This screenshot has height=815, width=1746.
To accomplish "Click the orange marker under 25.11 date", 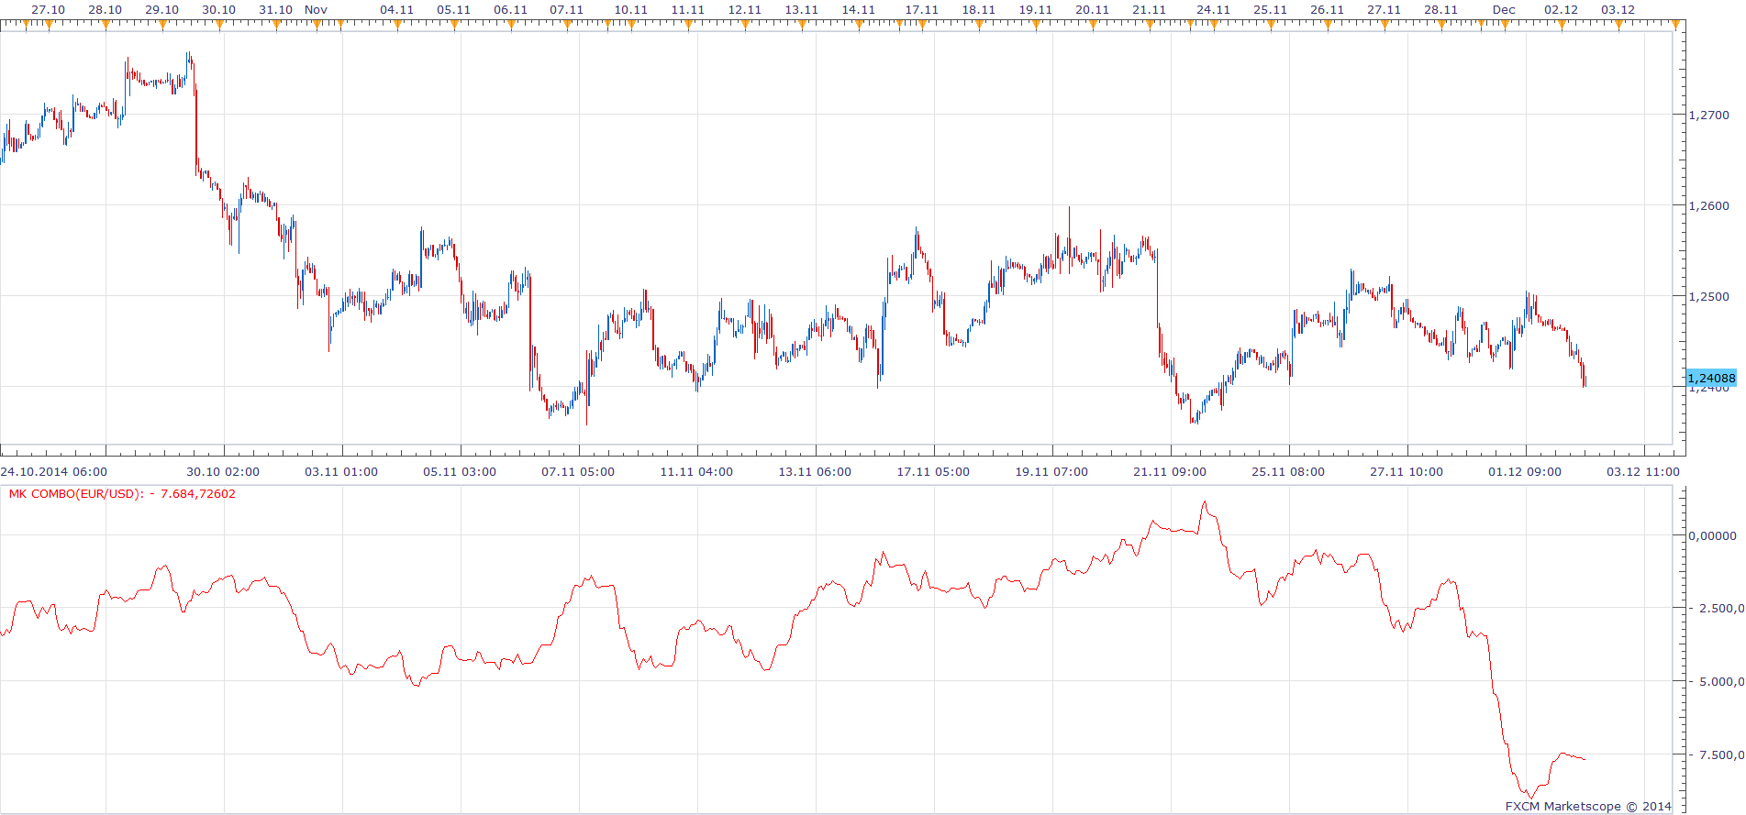I will pos(1271,25).
